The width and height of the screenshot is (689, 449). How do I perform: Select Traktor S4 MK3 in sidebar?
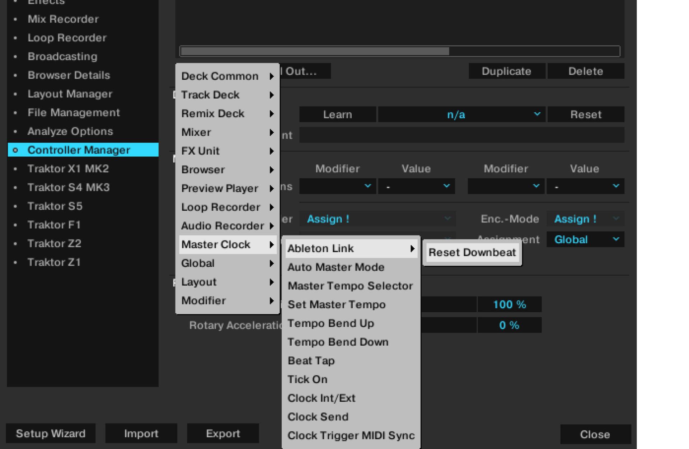tap(83, 187)
